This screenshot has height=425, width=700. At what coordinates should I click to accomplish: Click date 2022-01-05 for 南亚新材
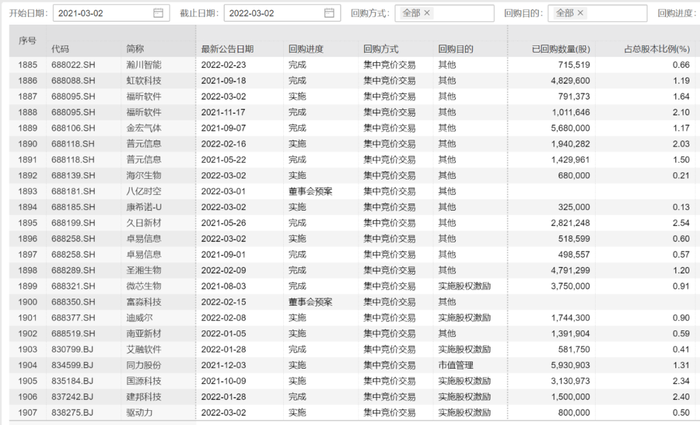coord(223,334)
